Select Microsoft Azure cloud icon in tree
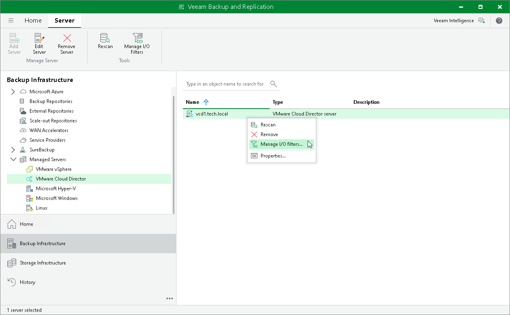 (23, 92)
